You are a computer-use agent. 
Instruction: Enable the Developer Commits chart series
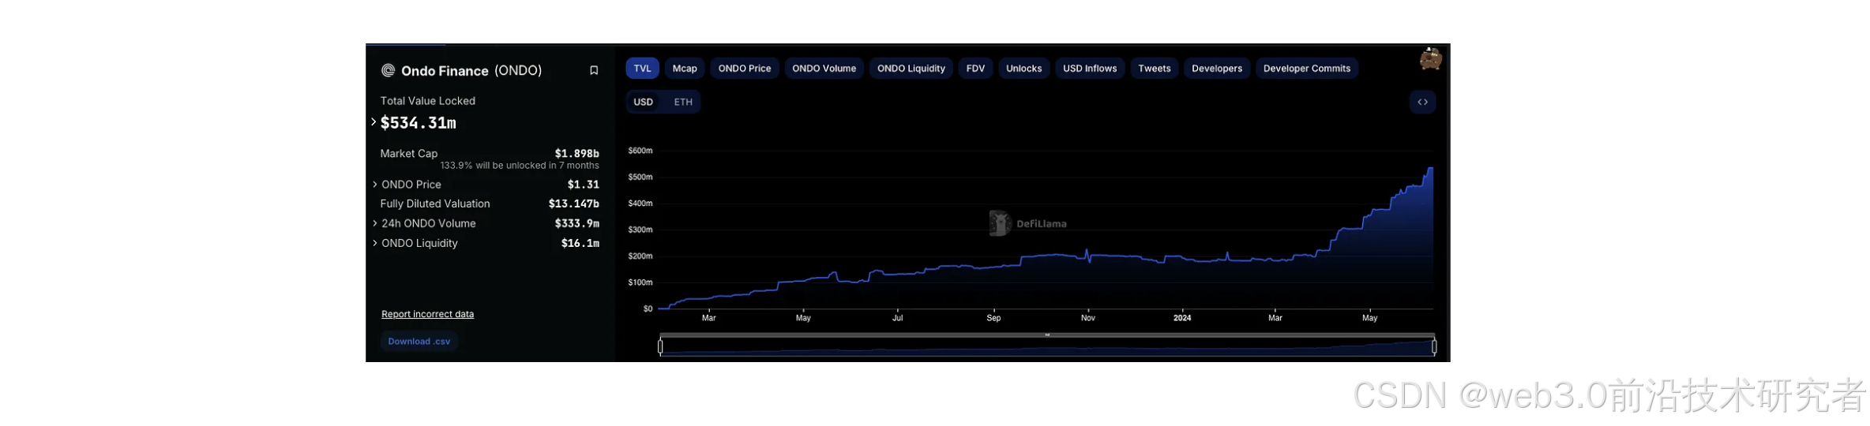(1306, 69)
